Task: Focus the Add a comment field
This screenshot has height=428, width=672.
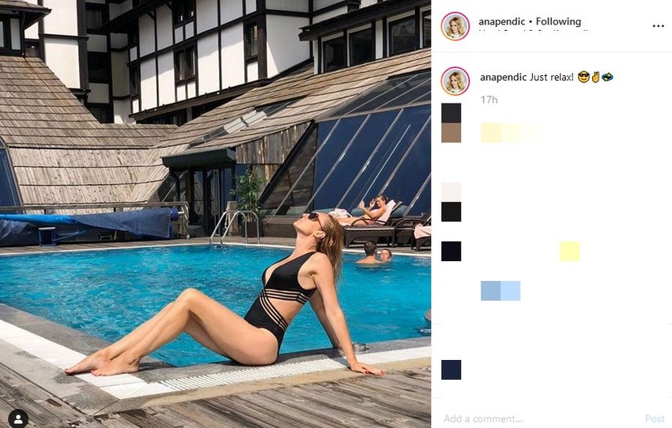Action: pos(540,419)
